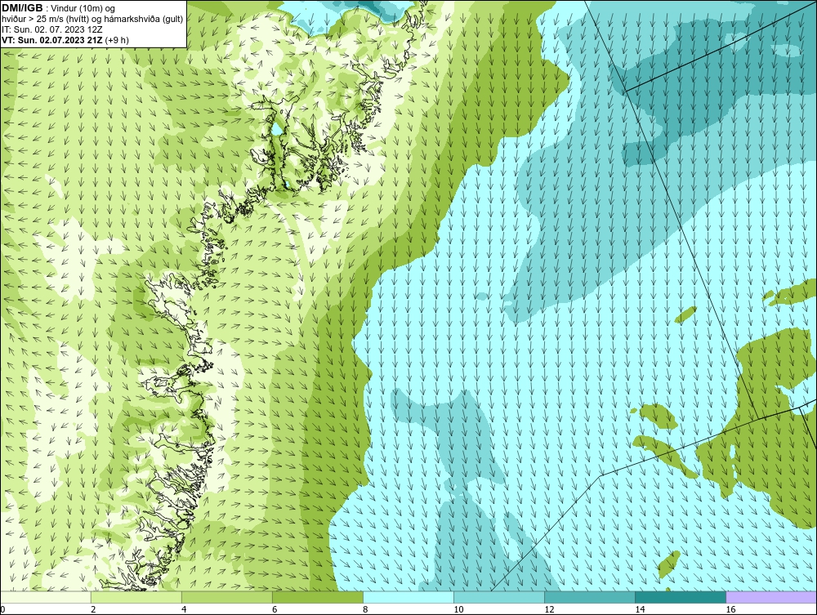Click legend scale label '12'
The width and height of the screenshot is (817, 615).
[549, 609]
